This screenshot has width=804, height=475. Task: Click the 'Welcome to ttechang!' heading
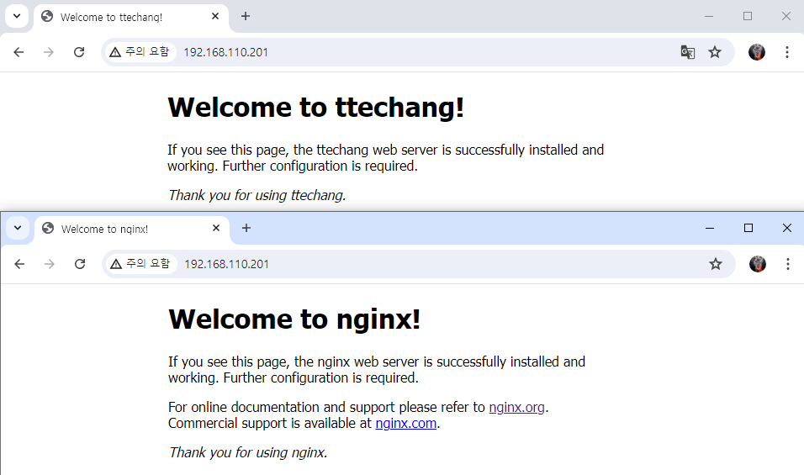coord(316,108)
